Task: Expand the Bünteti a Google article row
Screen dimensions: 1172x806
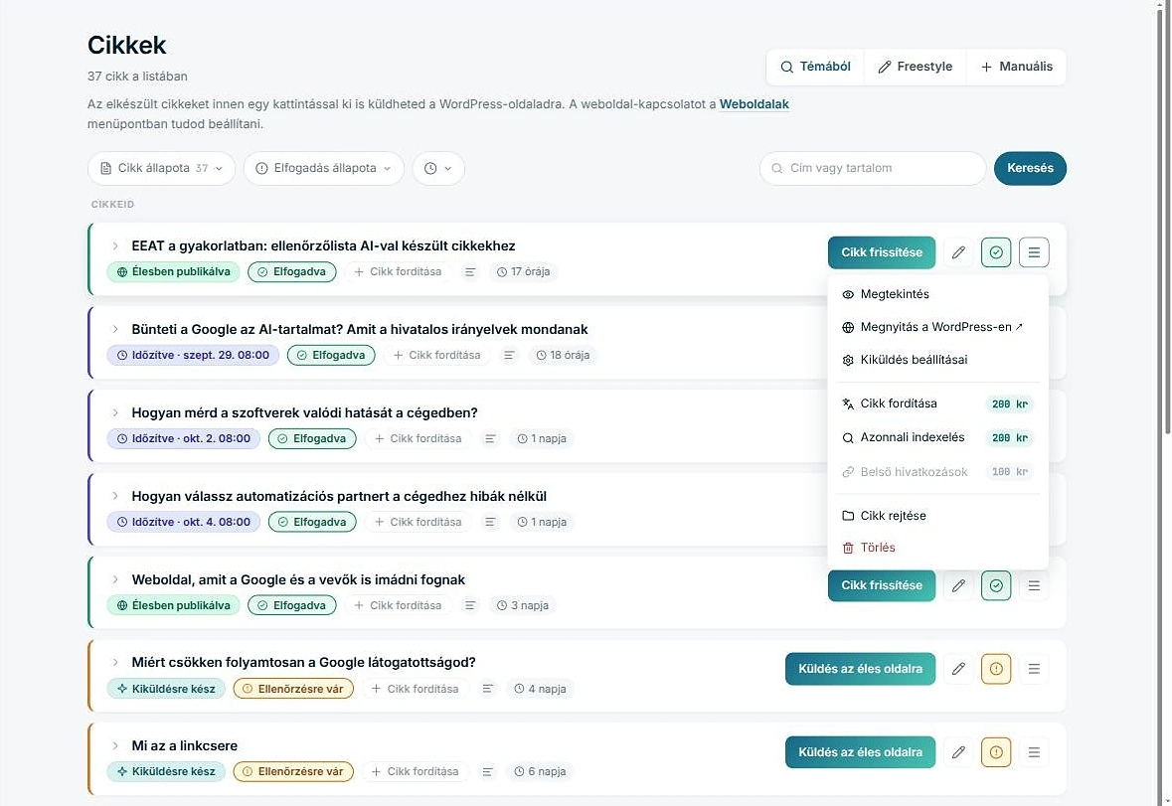Action: (x=115, y=329)
